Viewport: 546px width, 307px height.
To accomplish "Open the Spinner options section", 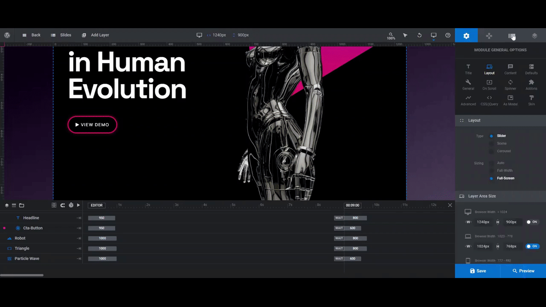I will [x=510, y=85].
